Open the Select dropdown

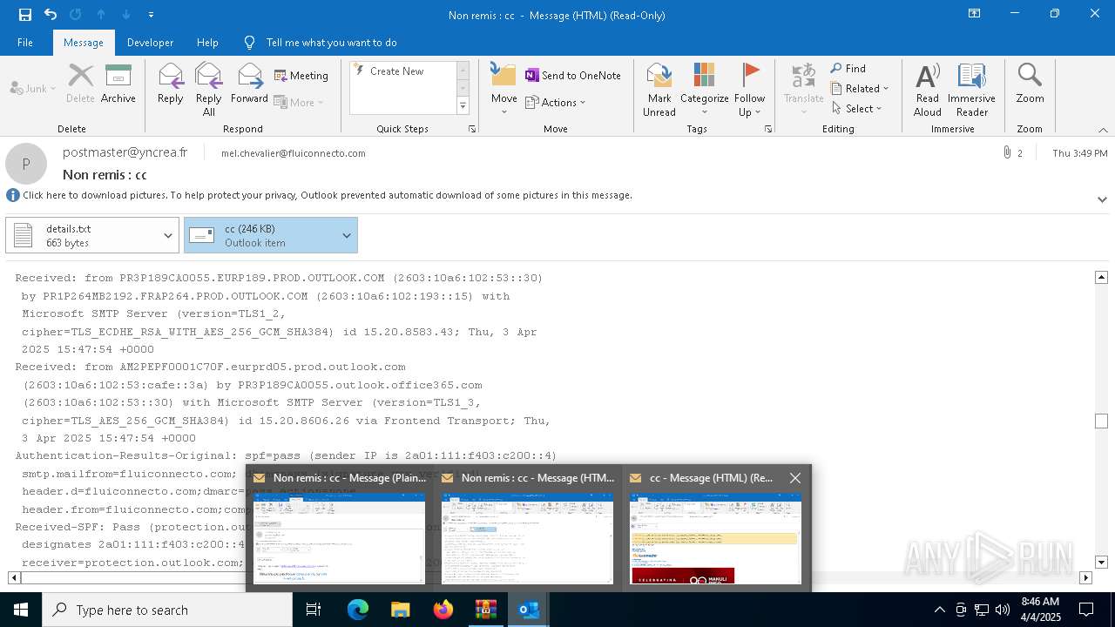[856, 109]
